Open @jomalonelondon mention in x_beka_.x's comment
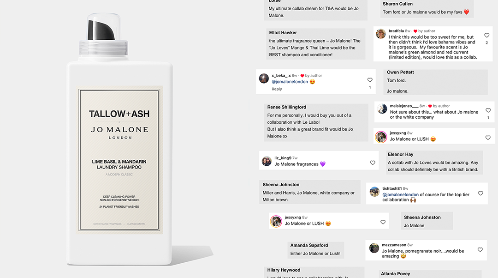The width and height of the screenshot is (498, 278). [290, 82]
